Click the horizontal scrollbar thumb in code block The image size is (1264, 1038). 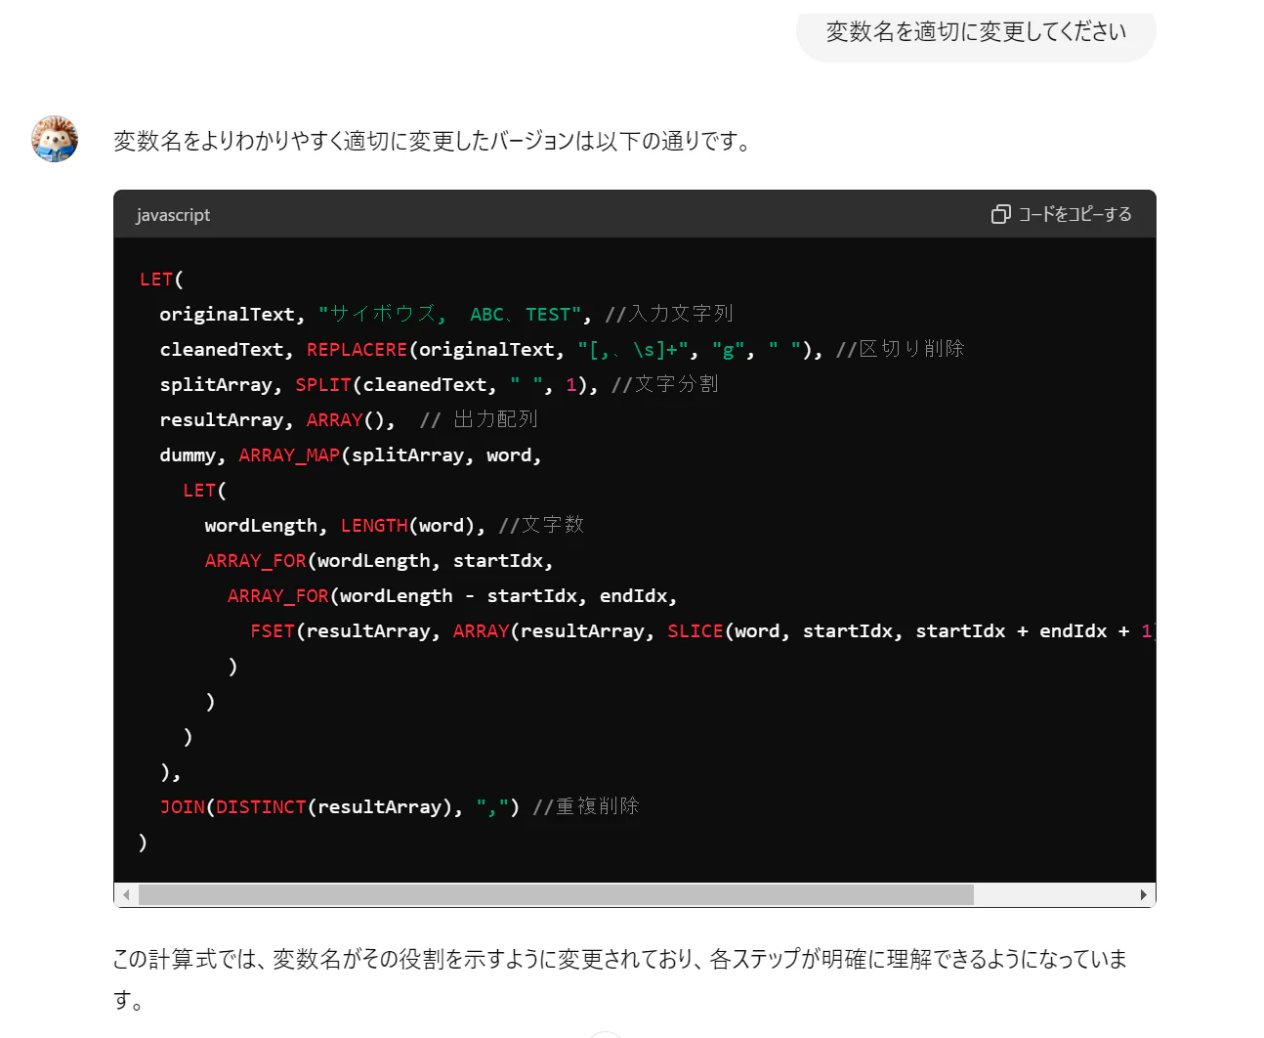pyautogui.click(x=556, y=894)
